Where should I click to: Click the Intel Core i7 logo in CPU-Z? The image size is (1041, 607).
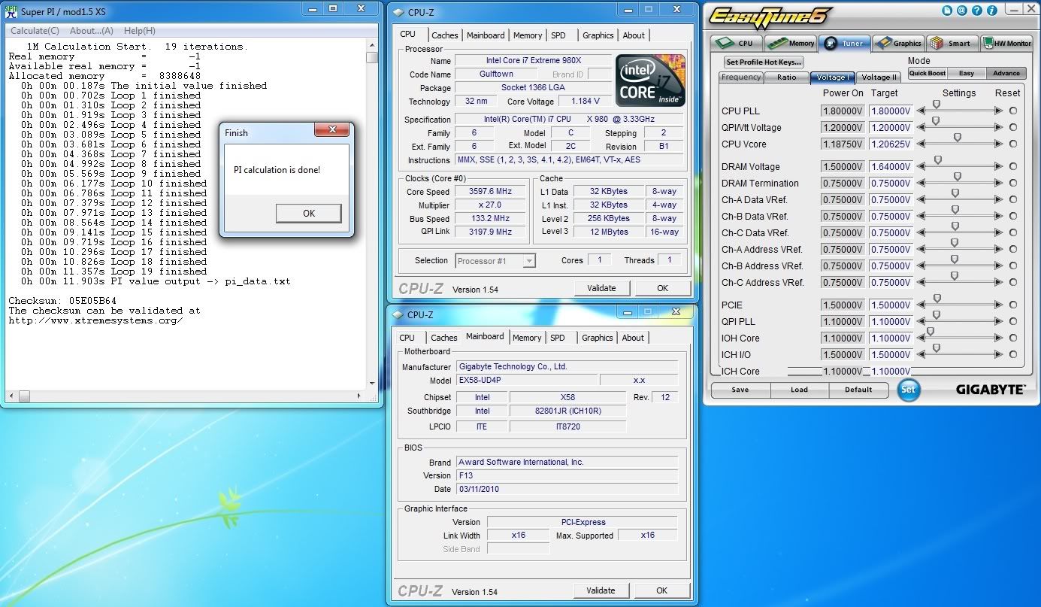(x=650, y=80)
